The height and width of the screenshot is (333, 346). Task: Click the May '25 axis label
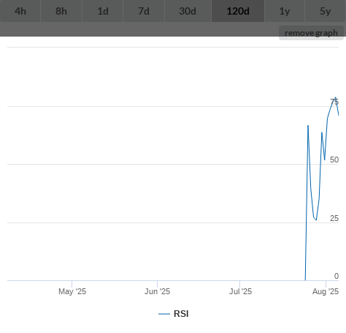click(x=72, y=291)
